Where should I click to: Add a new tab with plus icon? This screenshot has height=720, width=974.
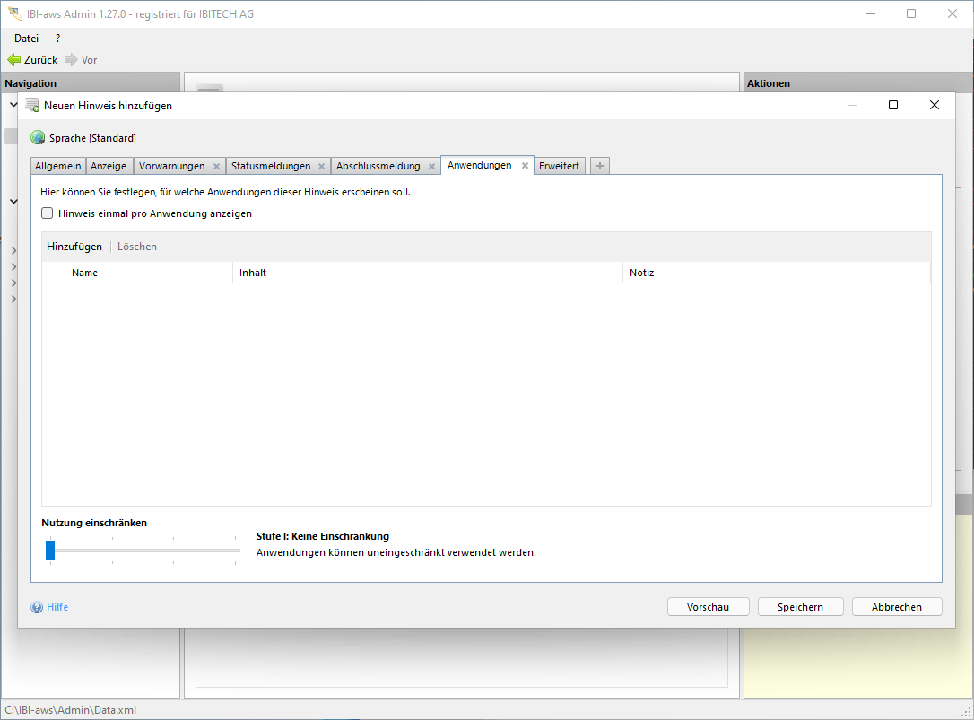(600, 166)
